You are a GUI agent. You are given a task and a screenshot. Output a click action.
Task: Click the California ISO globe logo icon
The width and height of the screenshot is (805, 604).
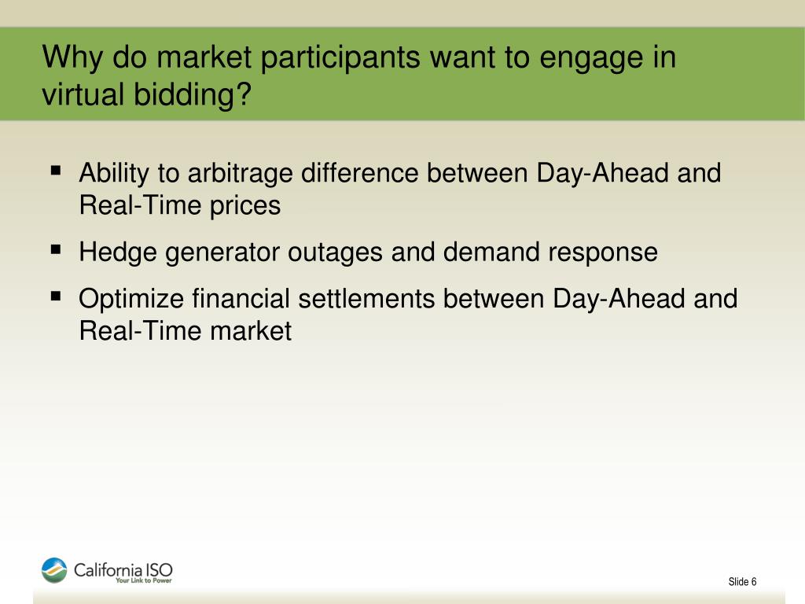click(54, 570)
